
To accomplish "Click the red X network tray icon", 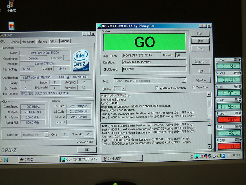I will (205, 156).
